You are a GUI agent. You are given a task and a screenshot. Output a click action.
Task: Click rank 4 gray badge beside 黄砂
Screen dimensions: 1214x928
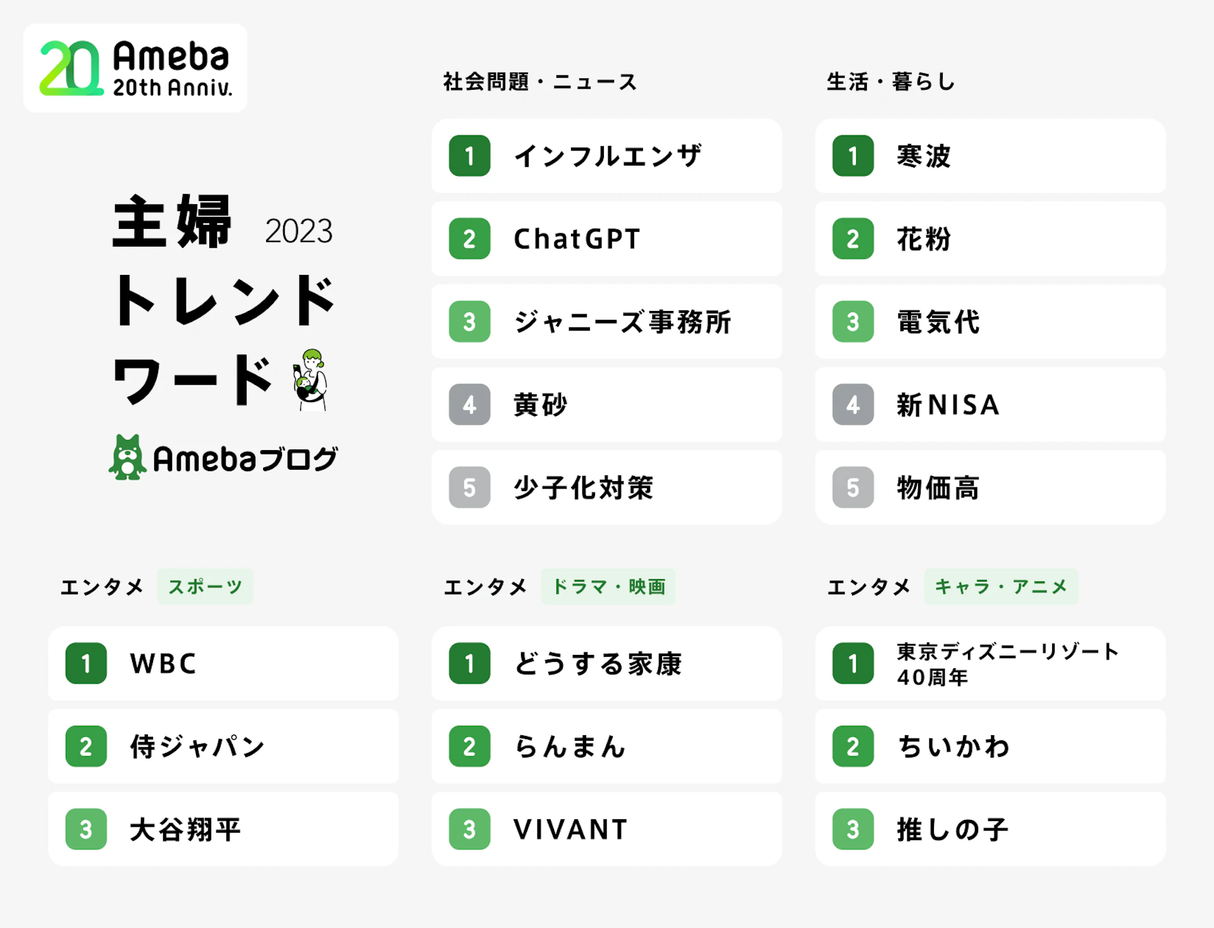click(469, 405)
